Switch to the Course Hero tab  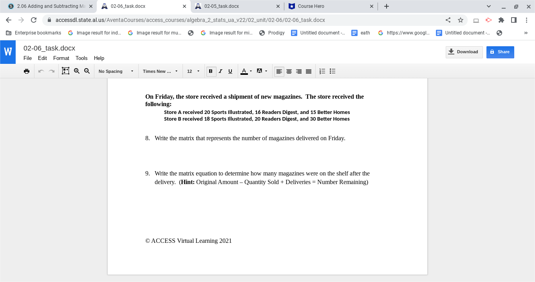point(331,6)
